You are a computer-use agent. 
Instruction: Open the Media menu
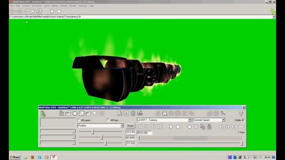coord(55,6)
